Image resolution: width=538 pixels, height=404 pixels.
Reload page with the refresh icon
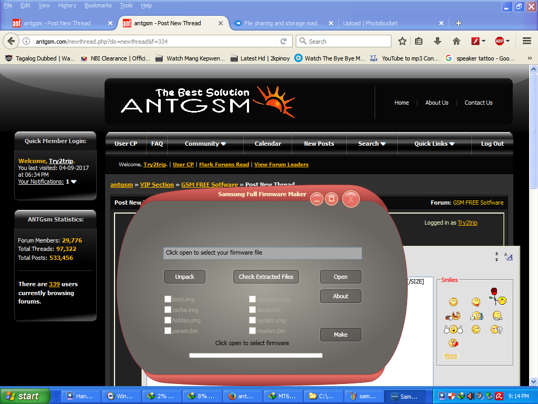coord(283,41)
